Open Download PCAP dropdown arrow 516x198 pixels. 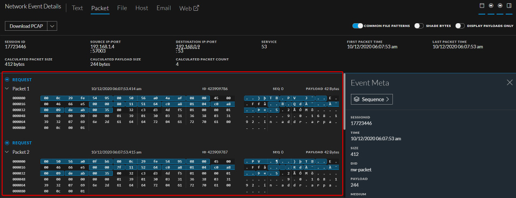pyautogui.click(x=52, y=26)
